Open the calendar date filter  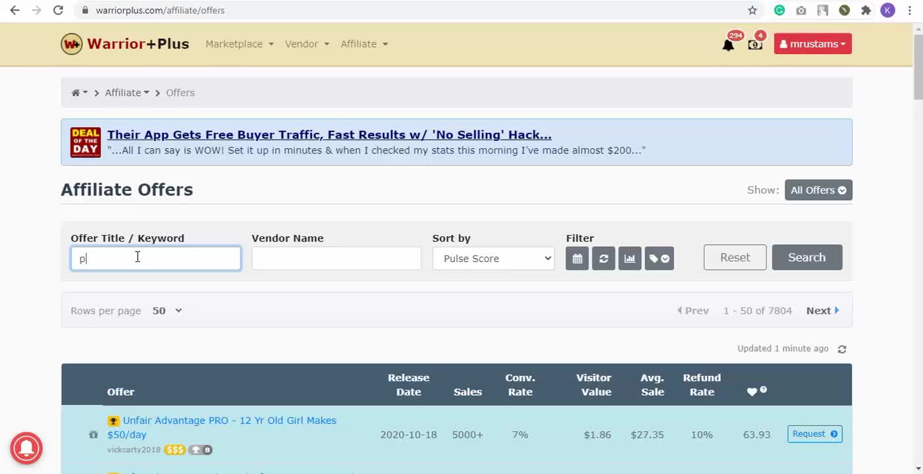[577, 258]
